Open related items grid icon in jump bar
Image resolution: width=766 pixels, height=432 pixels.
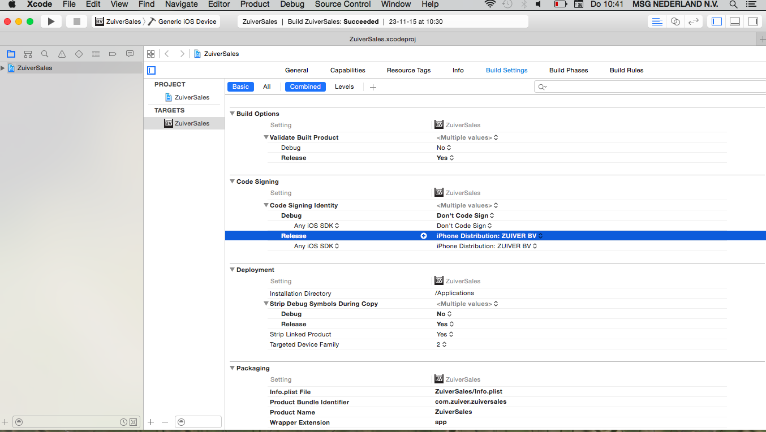coord(151,54)
